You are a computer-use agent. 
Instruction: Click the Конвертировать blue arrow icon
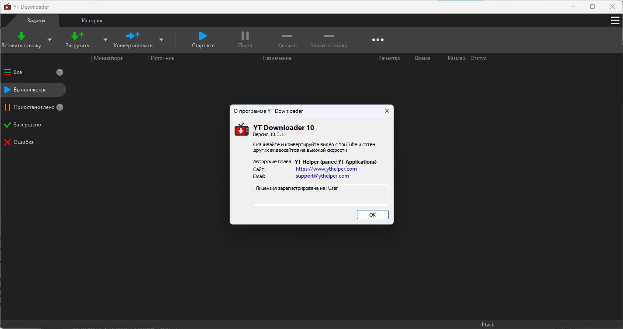(x=133, y=36)
